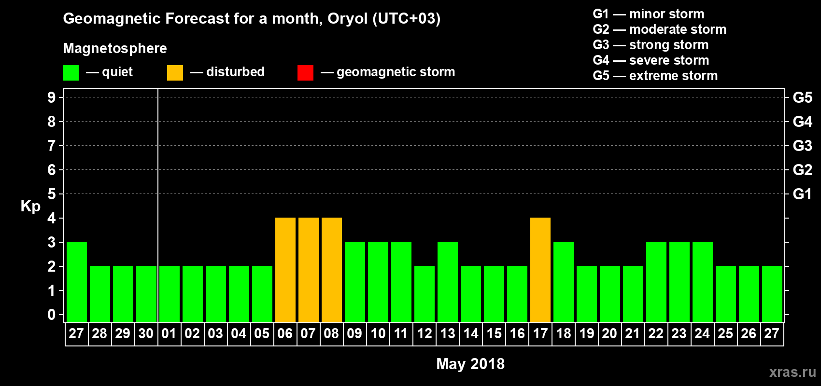Click the G3 axis label
The image size is (821, 386).
coord(803,146)
